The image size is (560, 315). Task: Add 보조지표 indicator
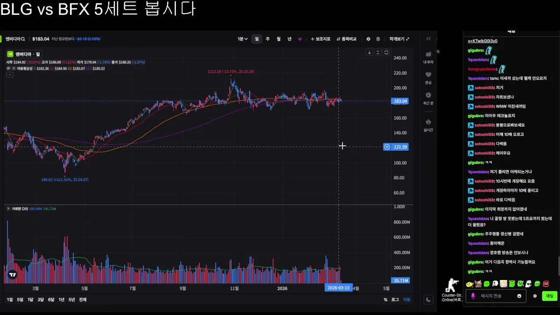321,39
